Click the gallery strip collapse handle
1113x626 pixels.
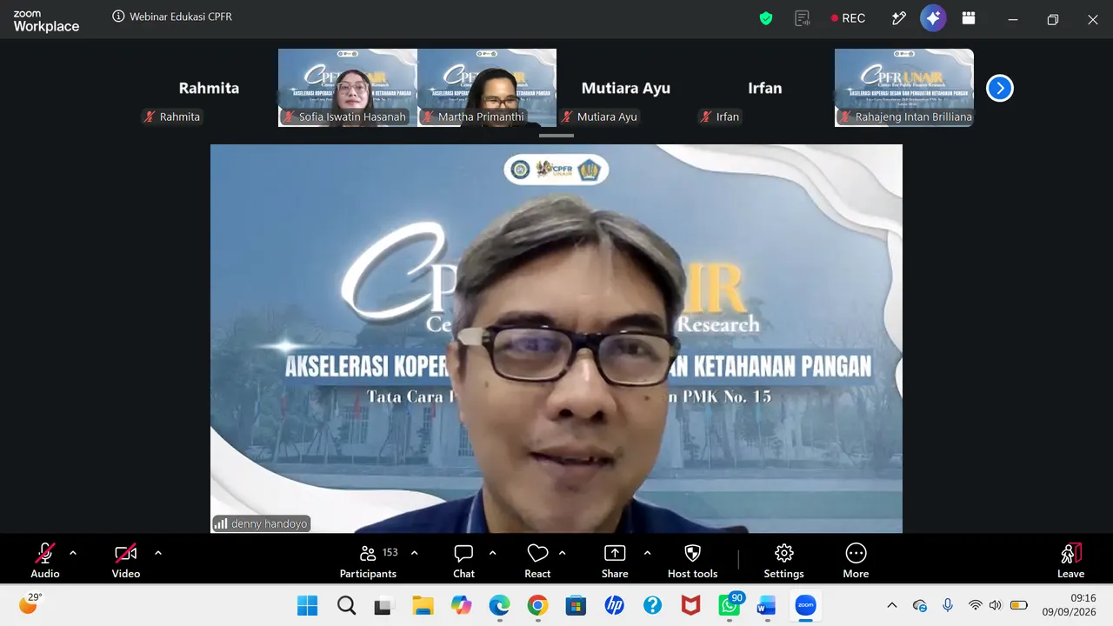coord(556,136)
